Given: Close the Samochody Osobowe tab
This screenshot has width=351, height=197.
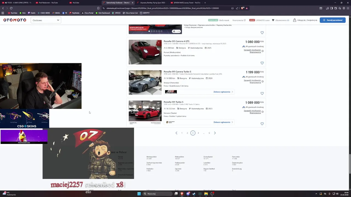Looking at the screenshot, I should click(x=133, y=3).
